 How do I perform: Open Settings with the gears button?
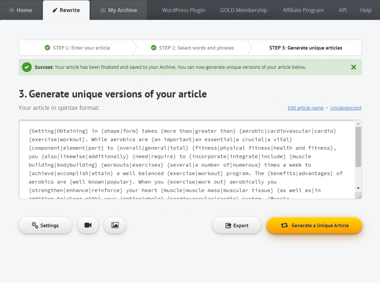point(45,225)
